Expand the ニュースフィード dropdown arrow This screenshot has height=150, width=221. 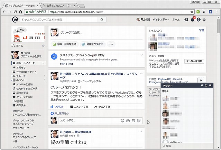click(44, 63)
